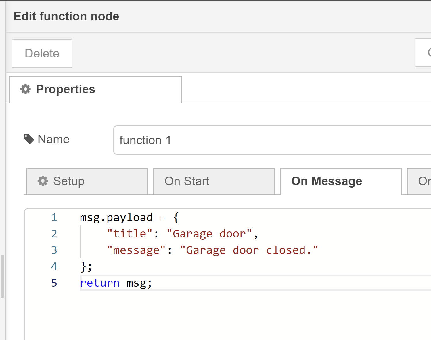Click line number 5 in code gutter
Image resolution: width=431 pixels, height=340 pixels.
coord(54,283)
